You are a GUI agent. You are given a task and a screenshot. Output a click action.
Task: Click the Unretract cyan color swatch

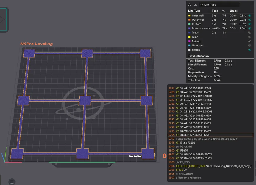point(189,45)
